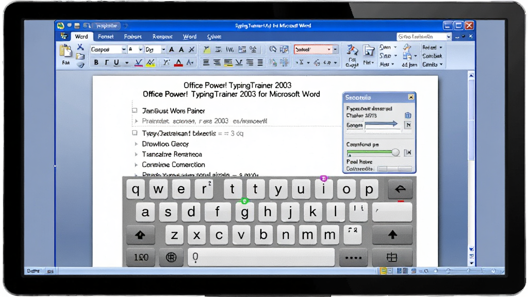Toggle Italic formatting
Screen dimensions: 528x297
pyautogui.click(x=106, y=62)
